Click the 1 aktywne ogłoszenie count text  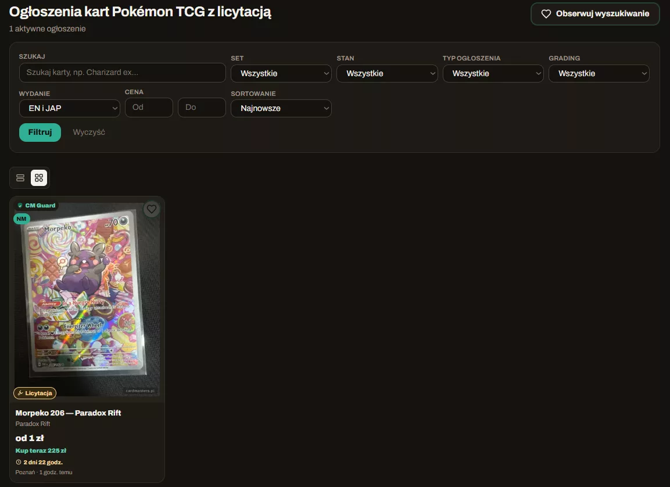[x=48, y=29]
